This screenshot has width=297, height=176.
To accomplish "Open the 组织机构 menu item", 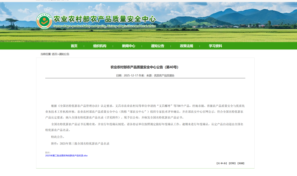I will point(99,46).
